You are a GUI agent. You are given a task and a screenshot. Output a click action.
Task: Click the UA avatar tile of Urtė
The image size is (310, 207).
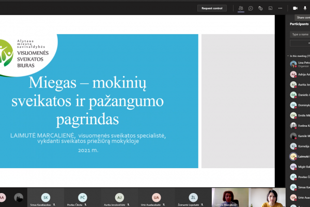pos(156,198)
